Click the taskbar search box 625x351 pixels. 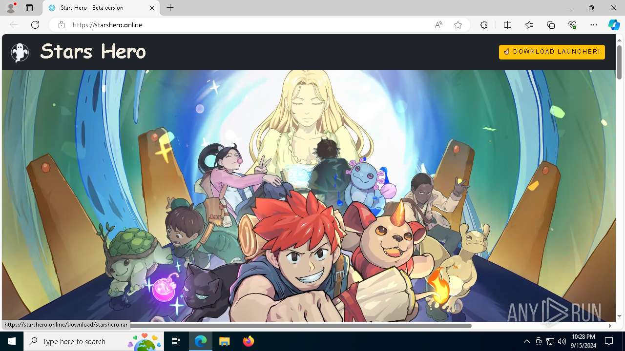[x=94, y=341]
